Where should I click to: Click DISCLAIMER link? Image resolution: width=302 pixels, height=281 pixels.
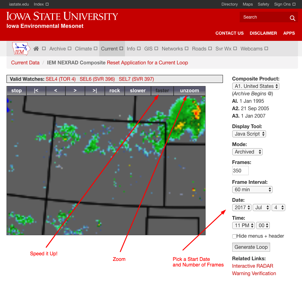pyautogui.click(x=263, y=33)
